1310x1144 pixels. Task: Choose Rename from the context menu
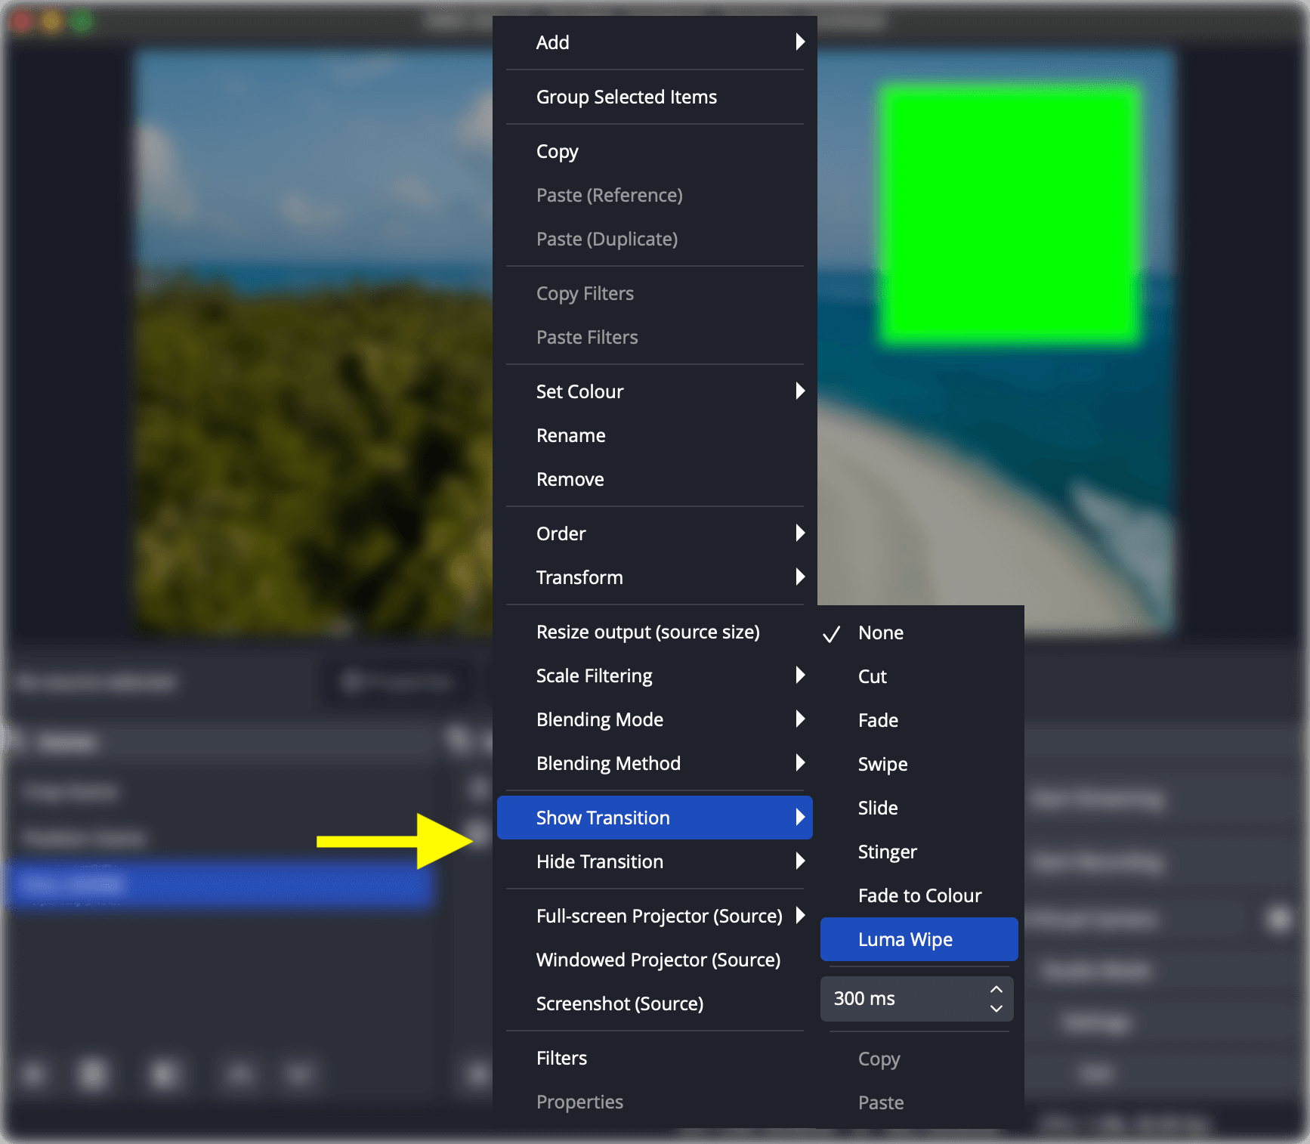570,435
